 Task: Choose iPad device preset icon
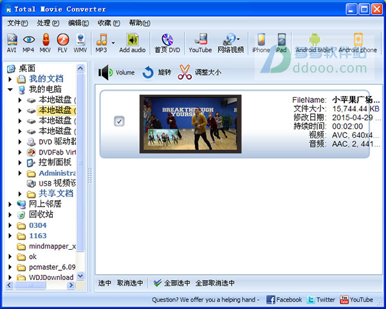pyautogui.click(x=282, y=40)
